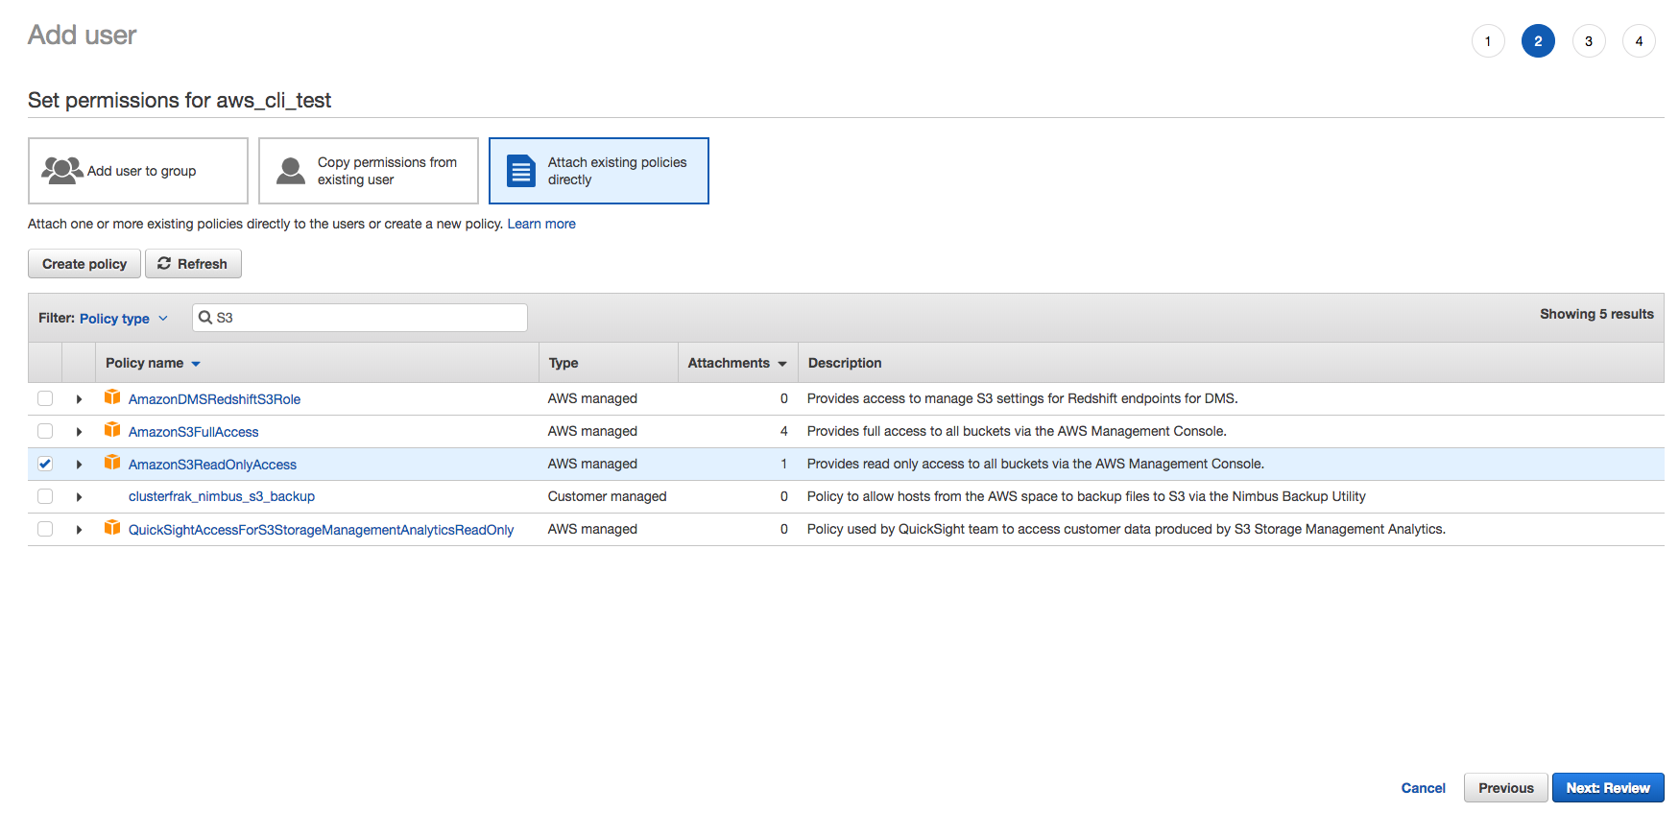The width and height of the screenshot is (1679, 813).
Task: Click 'Provides read only access to all buckets' description
Action: [x=1036, y=464]
